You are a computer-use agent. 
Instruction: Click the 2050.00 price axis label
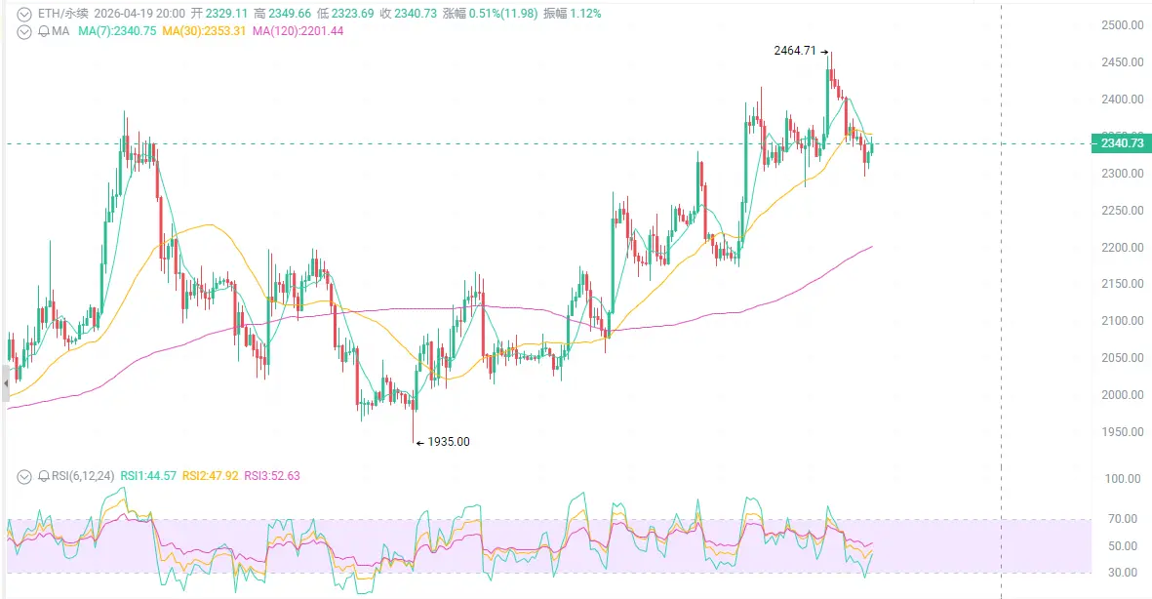pos(1123,358)
